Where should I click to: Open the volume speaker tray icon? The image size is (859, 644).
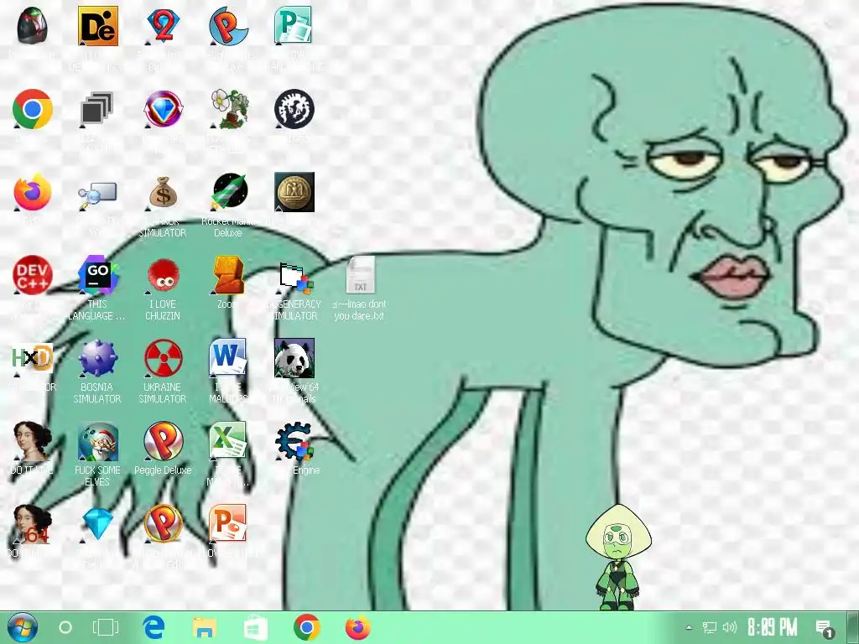coord(729,627)
